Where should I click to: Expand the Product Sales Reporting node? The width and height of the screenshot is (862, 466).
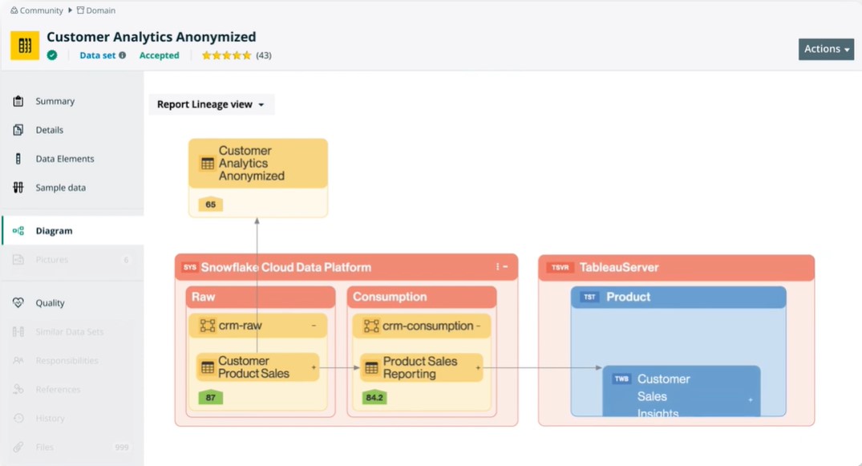click(478, 367)
